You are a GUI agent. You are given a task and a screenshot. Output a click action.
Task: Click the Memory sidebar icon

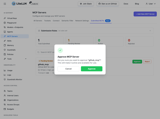point(5,45)
